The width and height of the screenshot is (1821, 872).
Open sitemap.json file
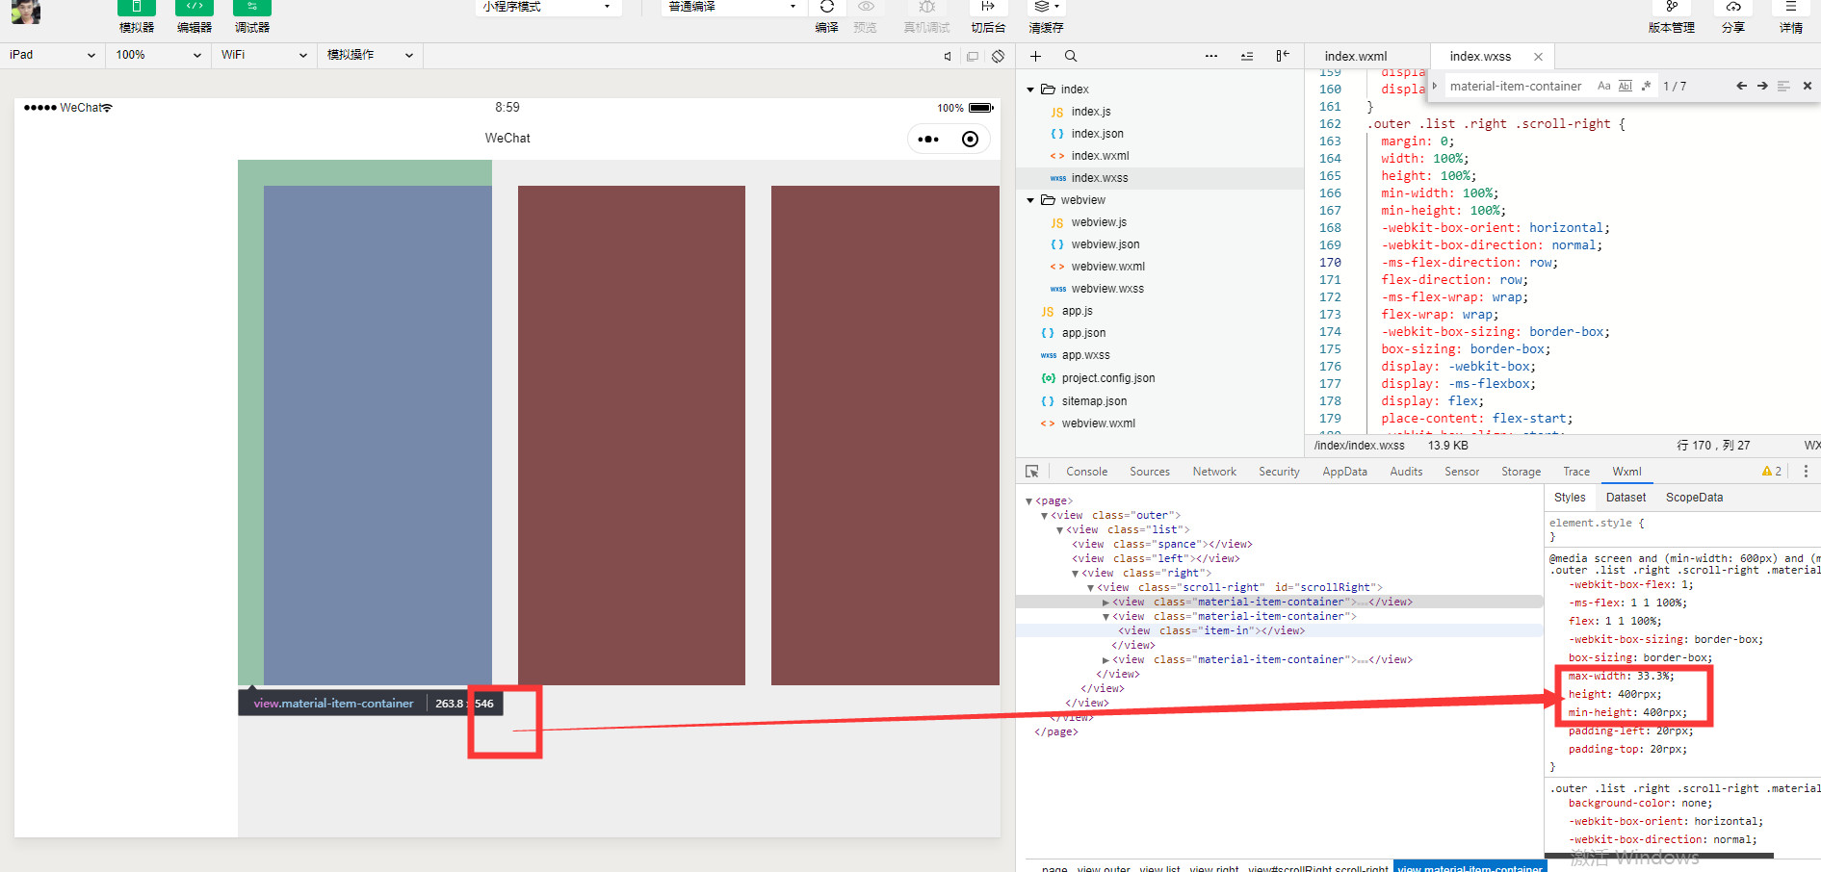pyautogui.click(x=1094, y=401)
